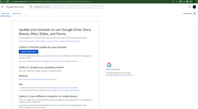Click the padlock site info icon

click(x=12, y=1)
